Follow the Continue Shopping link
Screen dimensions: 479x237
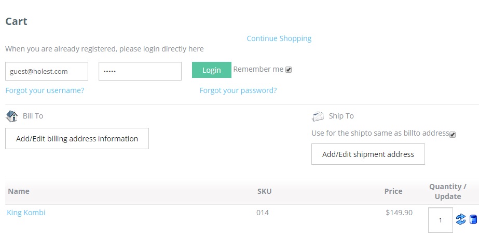(x=279, y=38)
